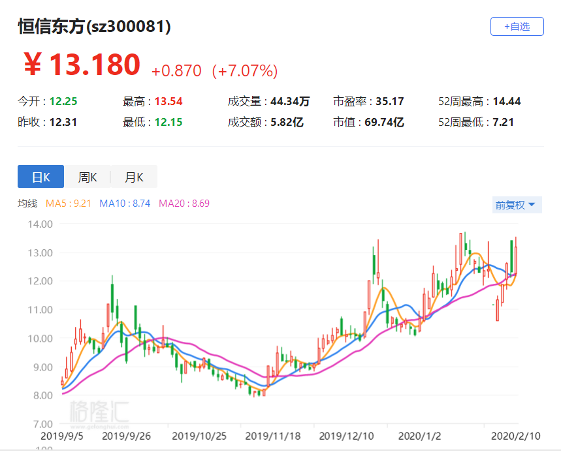The height and width of the screenshot is (456, 561).
Task: Open the 前复权 adjustment dropdown
Action: point(517,205)
